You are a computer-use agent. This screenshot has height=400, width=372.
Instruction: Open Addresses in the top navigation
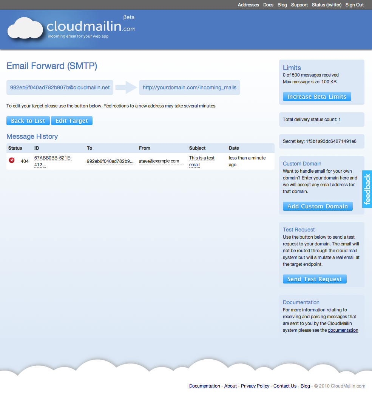(248, 5)
